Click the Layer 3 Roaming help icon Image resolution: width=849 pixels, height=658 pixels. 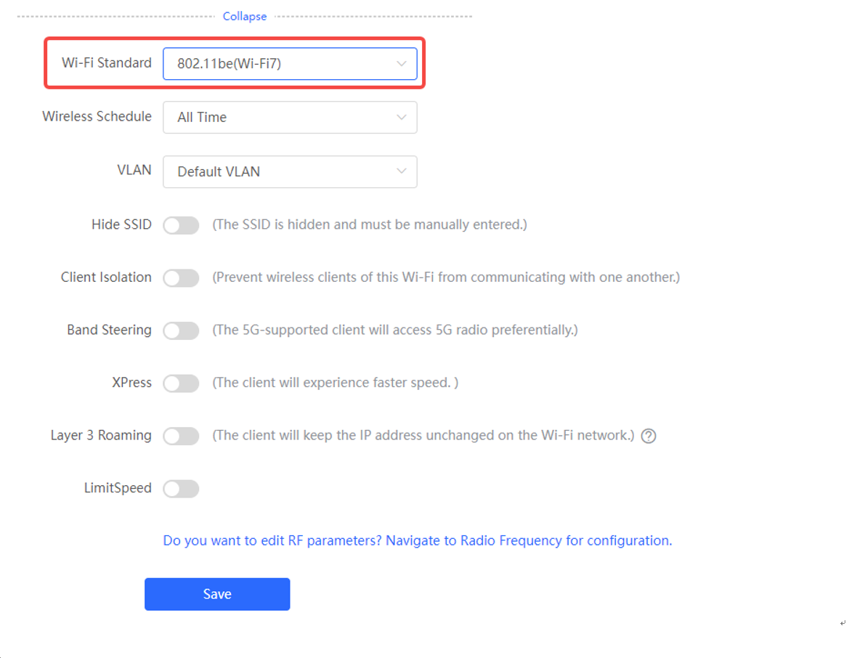point(648,436)
